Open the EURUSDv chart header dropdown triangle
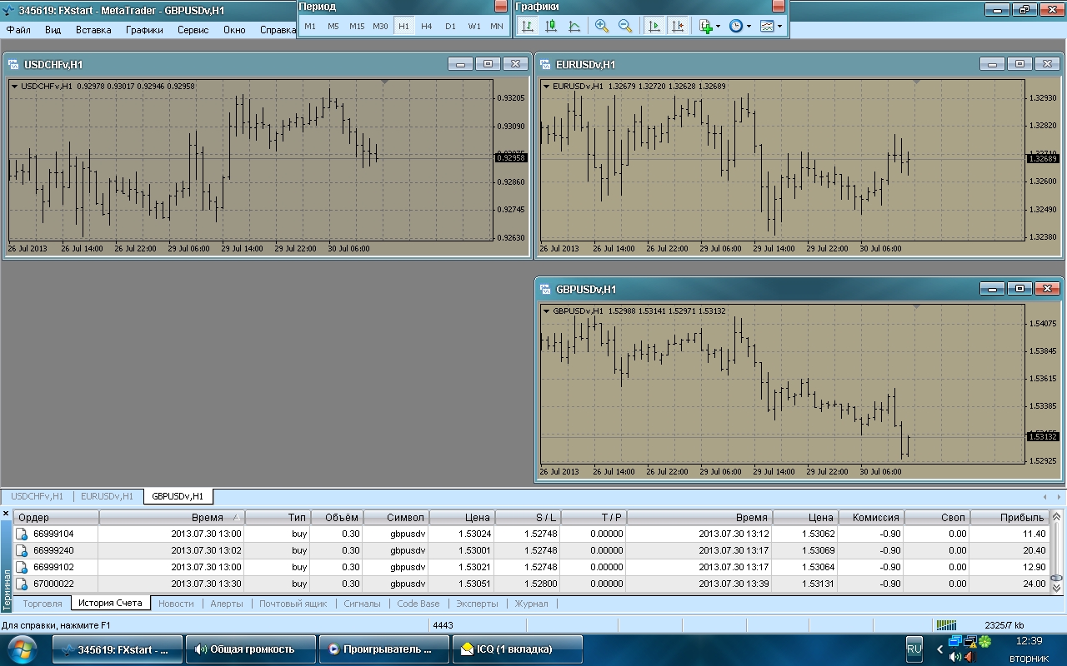 point(547,86)
